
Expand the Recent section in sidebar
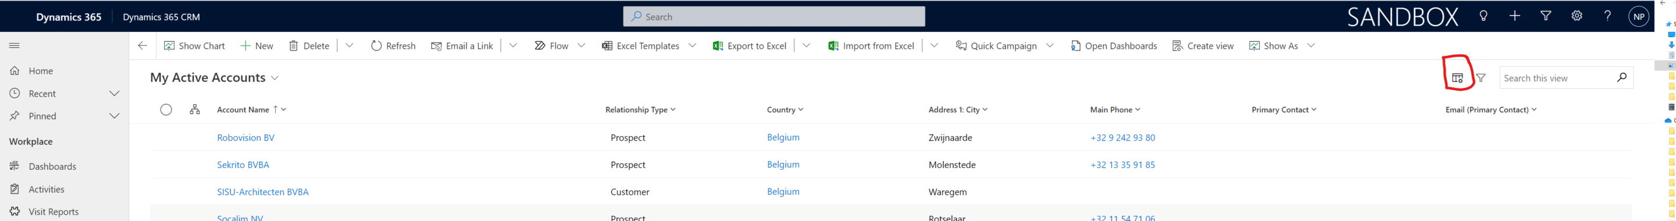(115, 94)
